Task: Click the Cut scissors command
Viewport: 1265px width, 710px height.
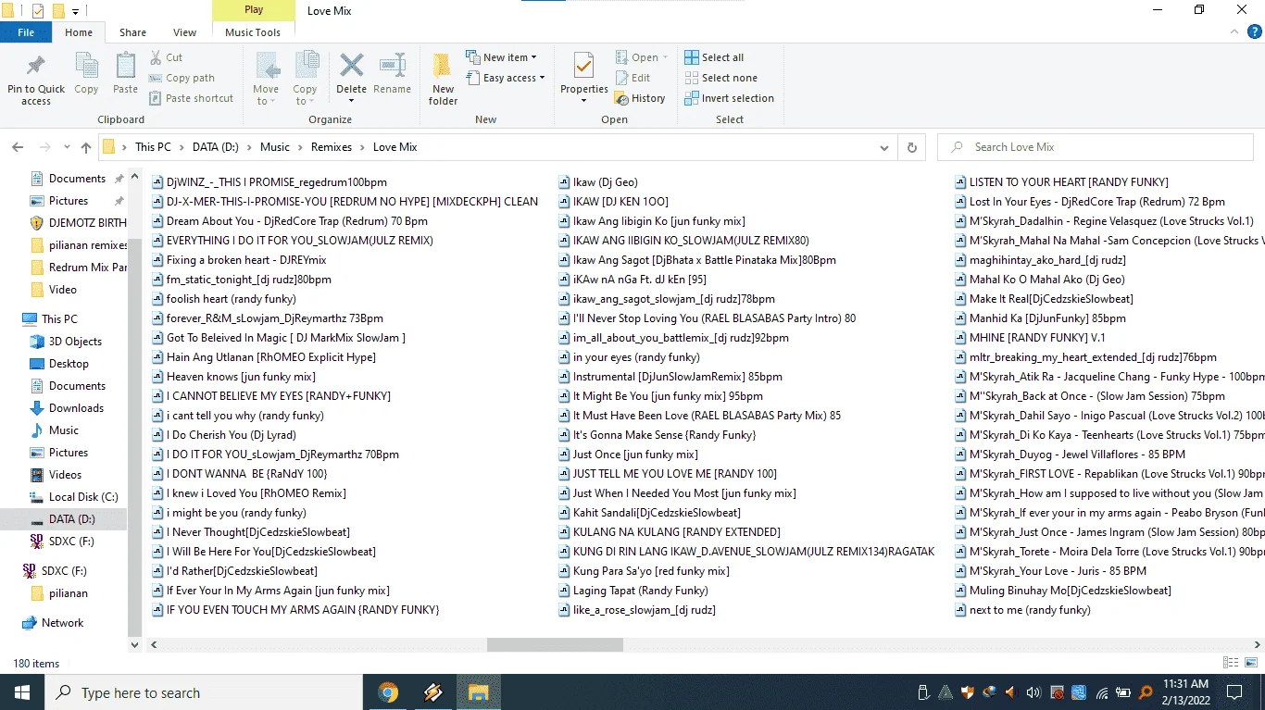Action: (x=166, y=57)
